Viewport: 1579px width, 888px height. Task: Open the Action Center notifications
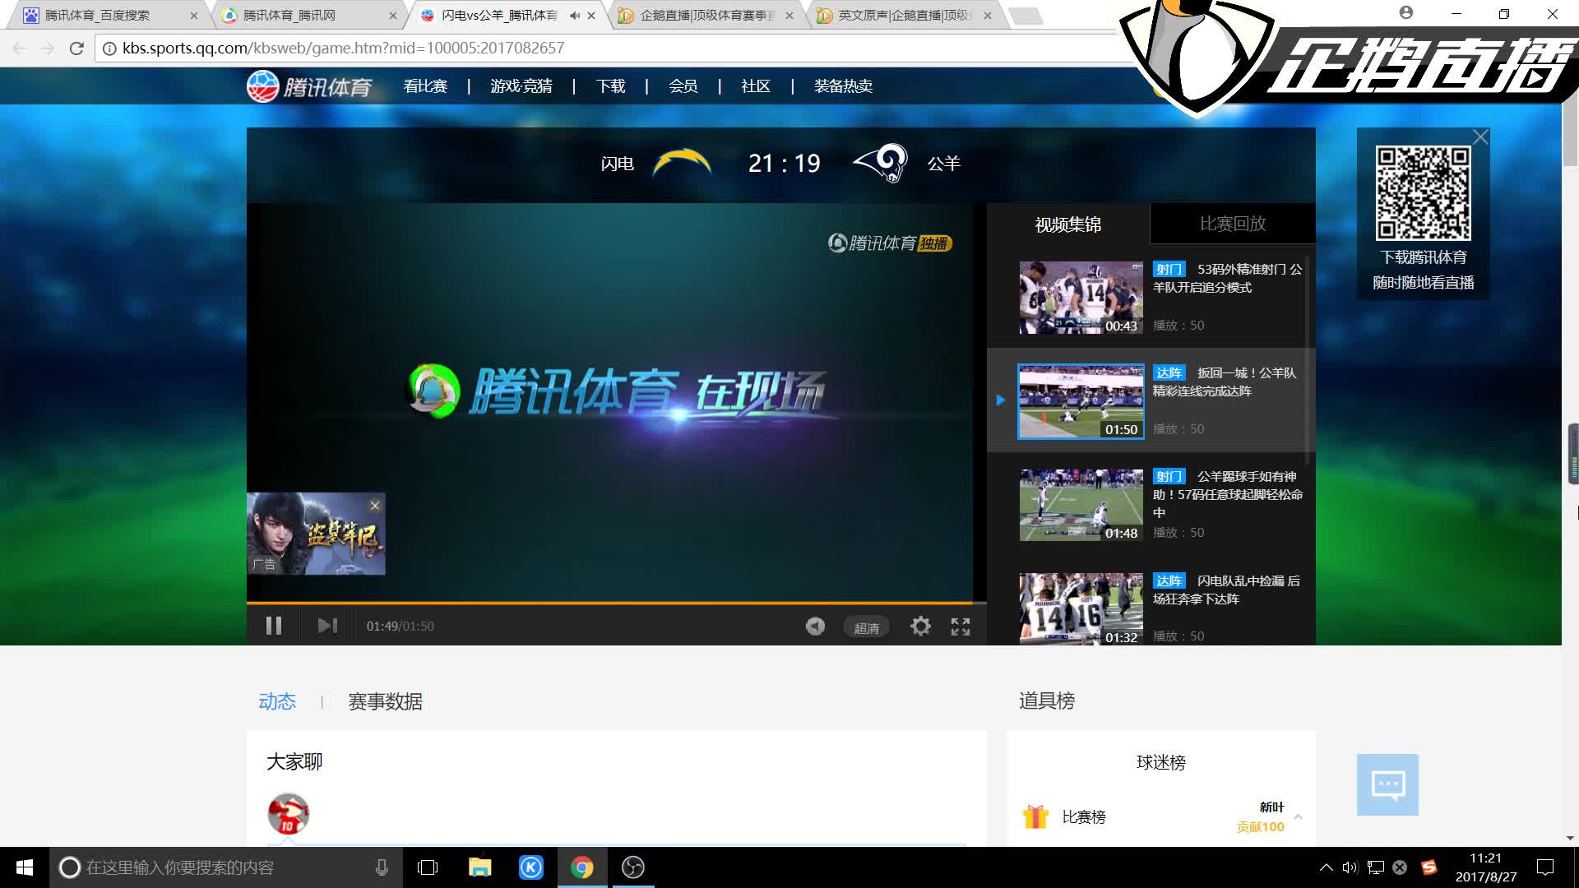click(x=1545, y=867)
